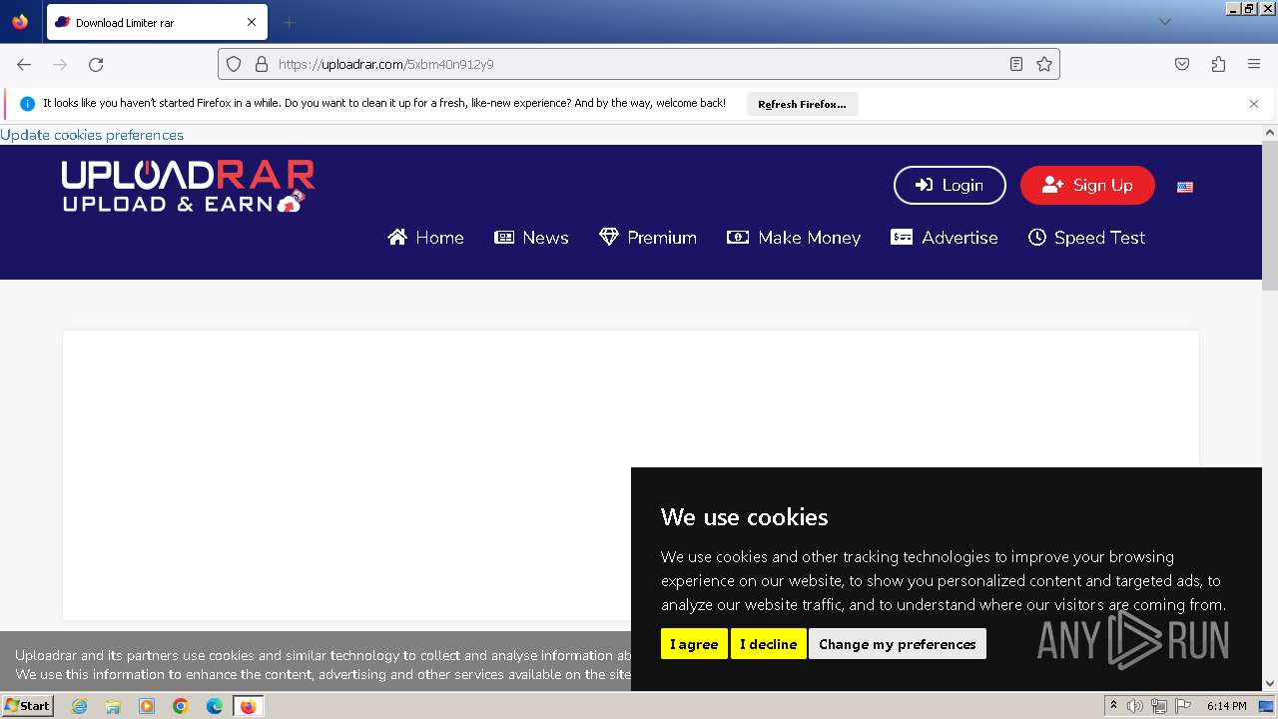Open the tracking protection shield icon
The width and height of the screenshot is (1278, 719).
click(234, 64)
